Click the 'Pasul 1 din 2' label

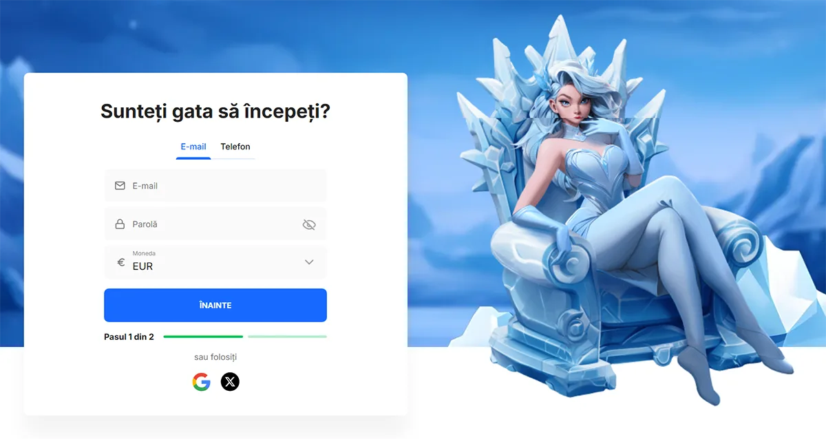(x=129, y=337)
